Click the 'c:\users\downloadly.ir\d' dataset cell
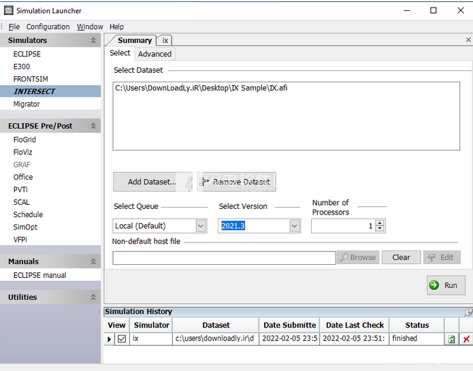 click(216, 339)
